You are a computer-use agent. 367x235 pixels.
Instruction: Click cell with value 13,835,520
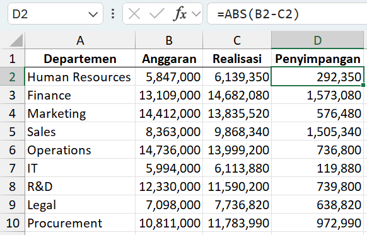click(x=237, y=113)
